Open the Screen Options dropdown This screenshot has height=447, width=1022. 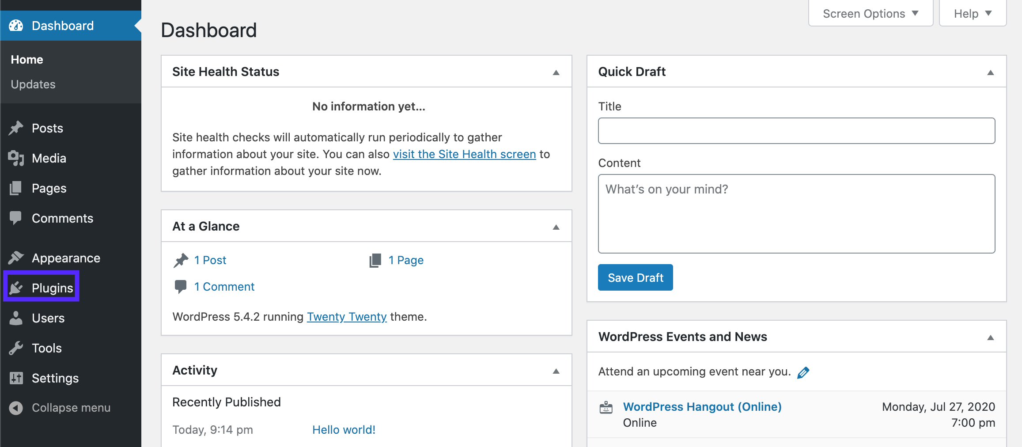click(870, 13)
